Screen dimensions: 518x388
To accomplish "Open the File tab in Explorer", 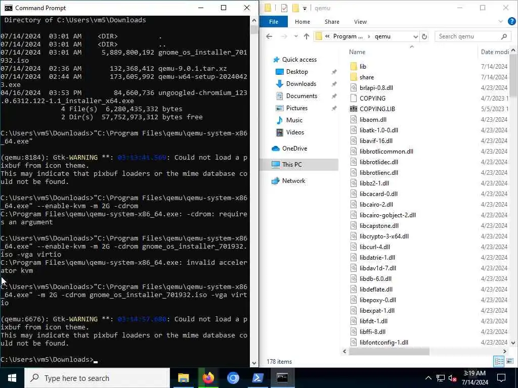I will pyautogui.click(x=274, y=22).
